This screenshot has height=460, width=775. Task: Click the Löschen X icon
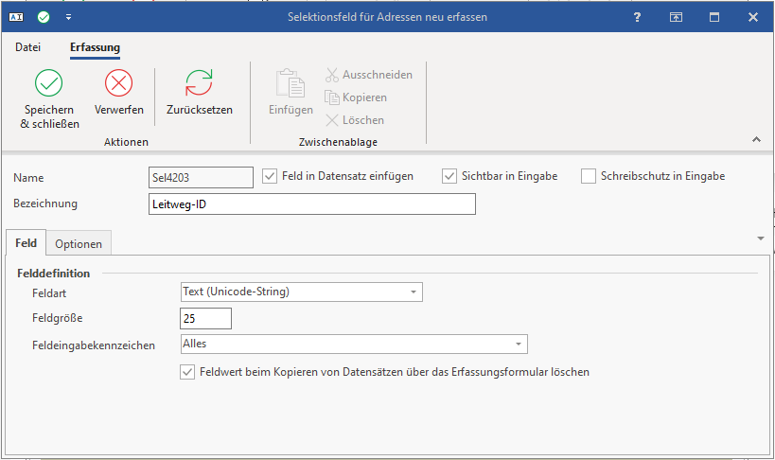click(332, 120)
